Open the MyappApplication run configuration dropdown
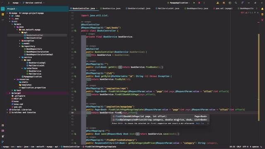Image resolution: width=265 pixels, height=149 pixels. coord(178,3)
